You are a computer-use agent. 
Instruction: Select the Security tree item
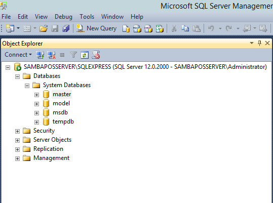tap(44, 131)
